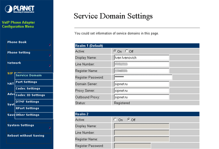
Task: Select DTMF Settings submenu entry
Action: [34, 102]
